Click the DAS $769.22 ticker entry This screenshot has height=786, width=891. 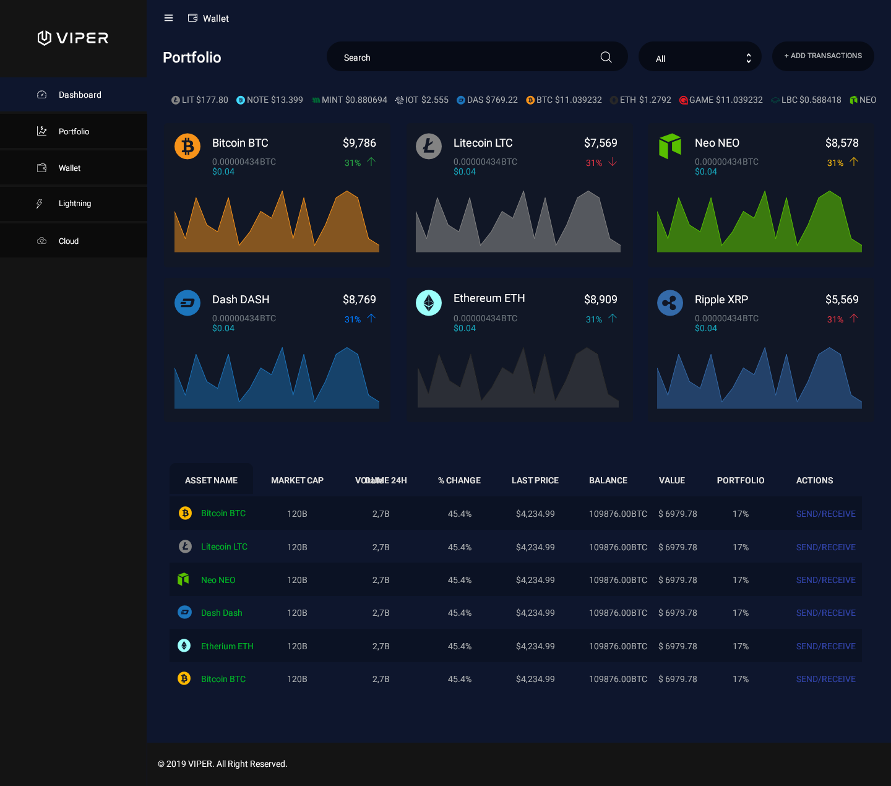487,100
